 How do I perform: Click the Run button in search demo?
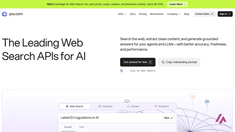pos(168,118)
